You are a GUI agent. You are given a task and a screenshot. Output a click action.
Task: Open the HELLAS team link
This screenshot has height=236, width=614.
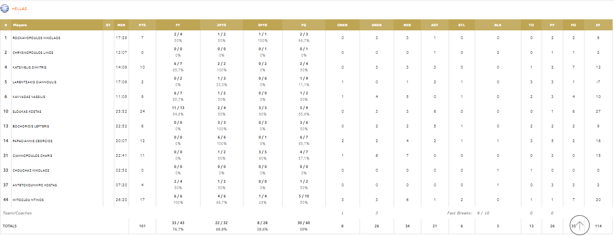[x=19, y=9]
